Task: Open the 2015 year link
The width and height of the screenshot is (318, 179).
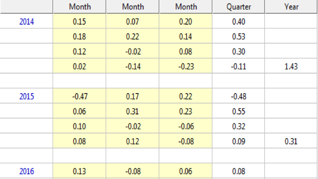Action: (x=27, y=96)
